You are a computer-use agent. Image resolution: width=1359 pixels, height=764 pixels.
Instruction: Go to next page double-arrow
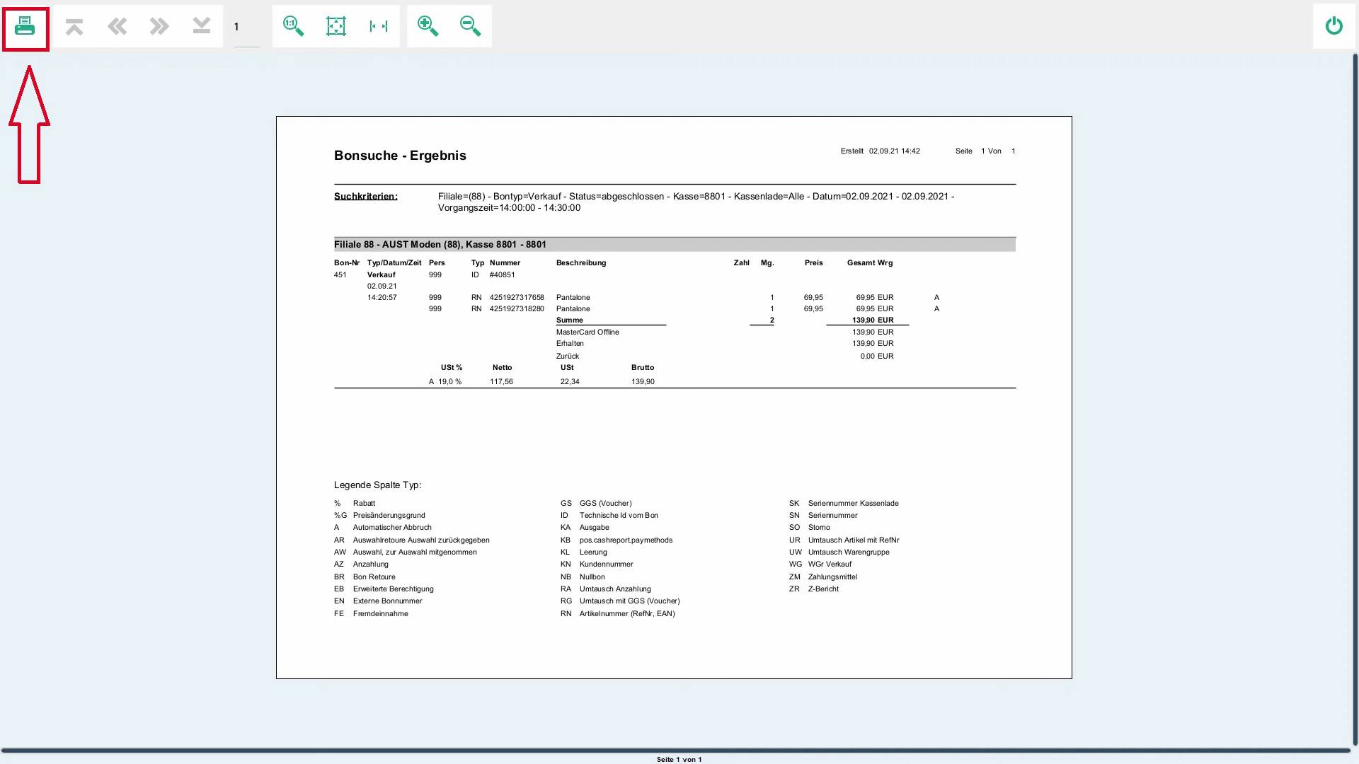coord(159,27)
